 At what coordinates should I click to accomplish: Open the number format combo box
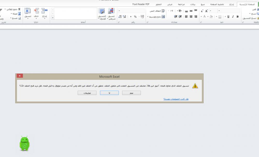tap(131, 11)
